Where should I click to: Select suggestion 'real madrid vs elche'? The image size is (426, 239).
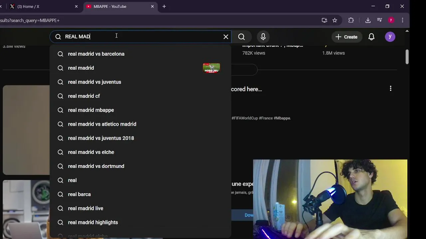click(x=140, y=152)
